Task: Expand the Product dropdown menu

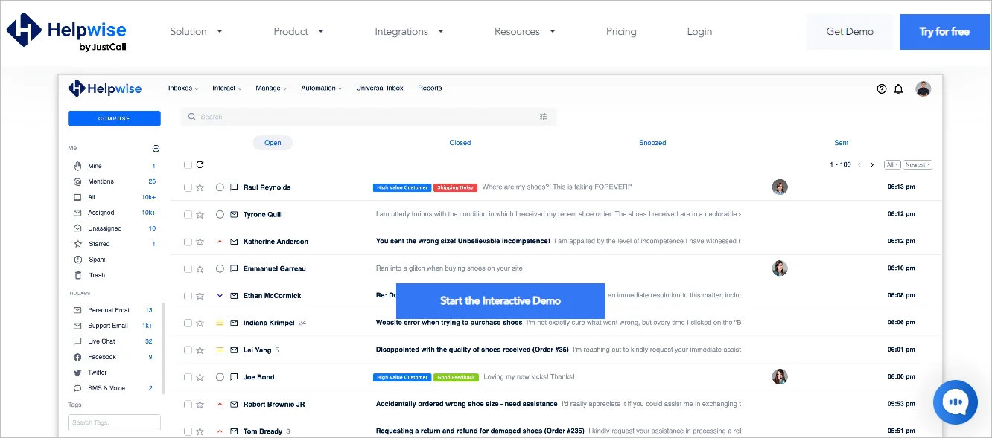Action: coord(299,31)
